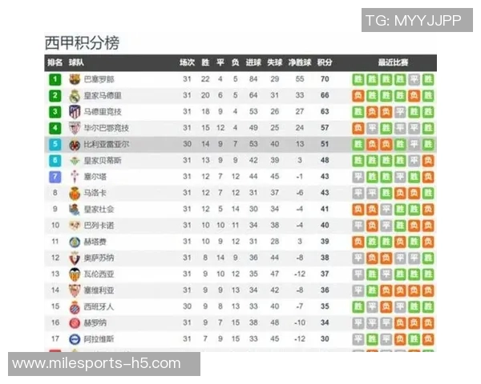
Task: Select the 塞维利亚 team name
Action: (x=99, y=290)
